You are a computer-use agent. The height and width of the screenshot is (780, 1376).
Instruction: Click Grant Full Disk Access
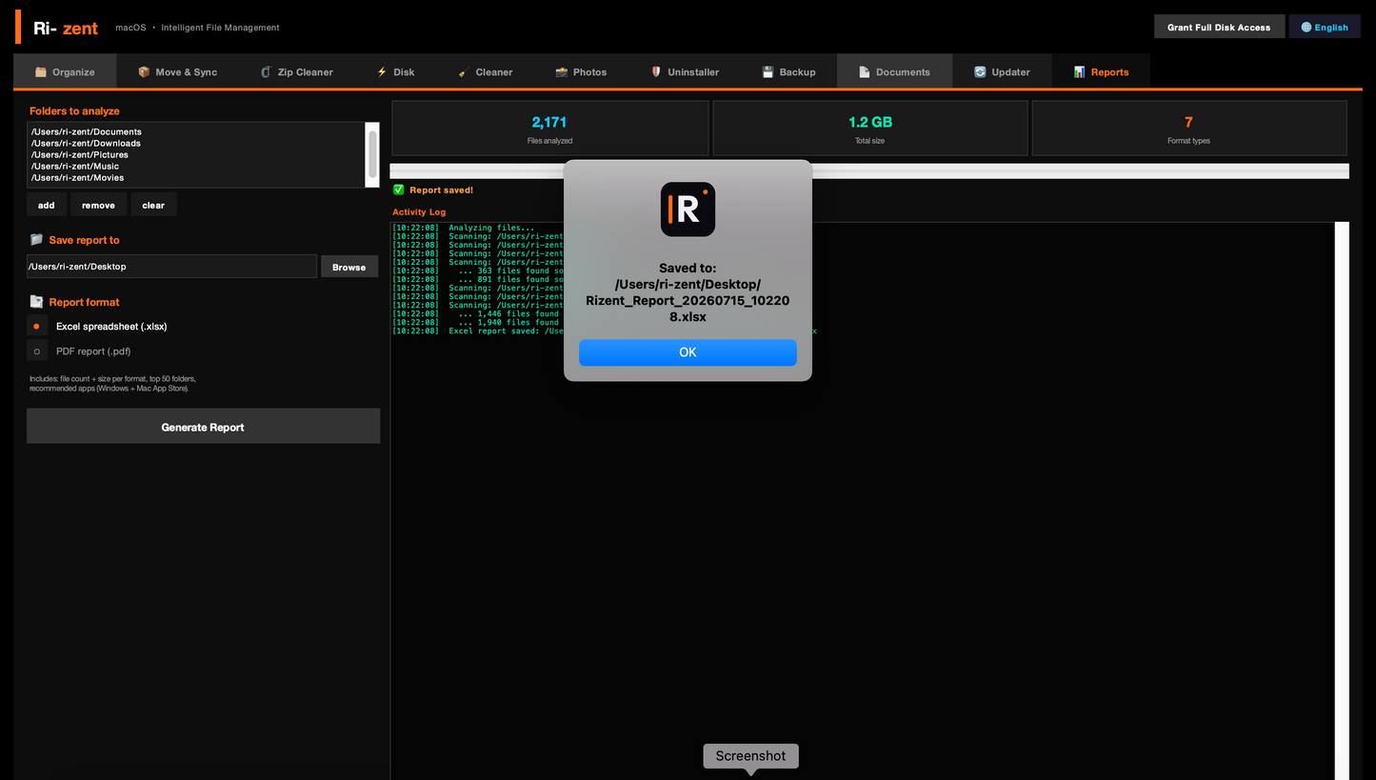click(x=1219, y=27)
